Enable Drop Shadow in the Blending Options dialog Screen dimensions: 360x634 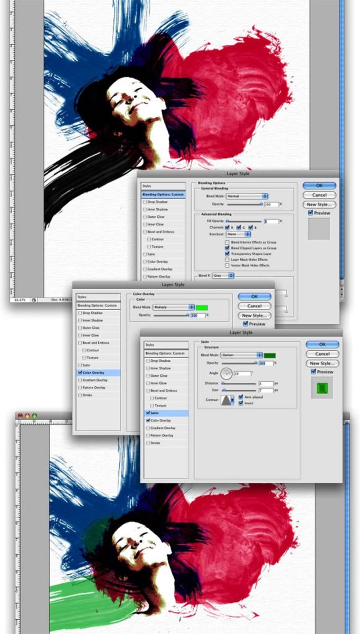point(144,202)
